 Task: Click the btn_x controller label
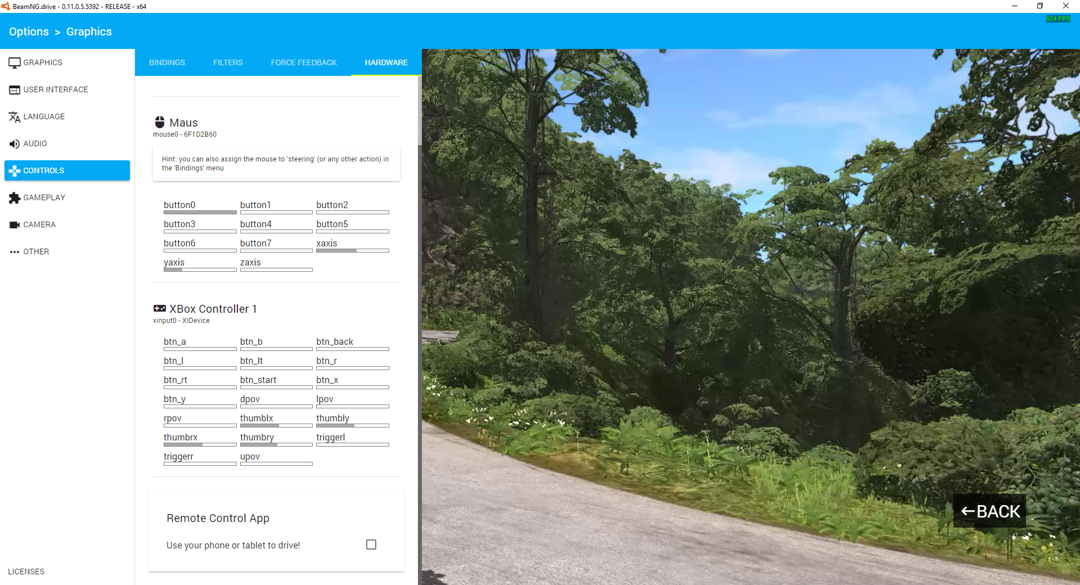click(x=327, y=380)
